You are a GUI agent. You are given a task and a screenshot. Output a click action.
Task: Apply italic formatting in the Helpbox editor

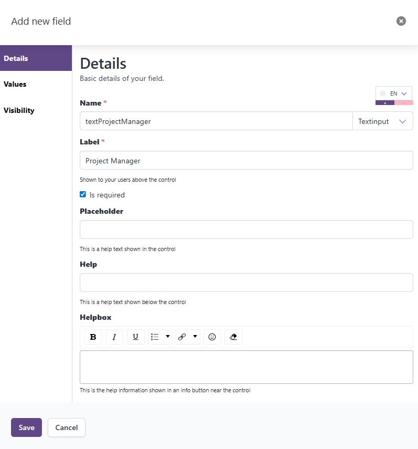[x=114, y=337]
